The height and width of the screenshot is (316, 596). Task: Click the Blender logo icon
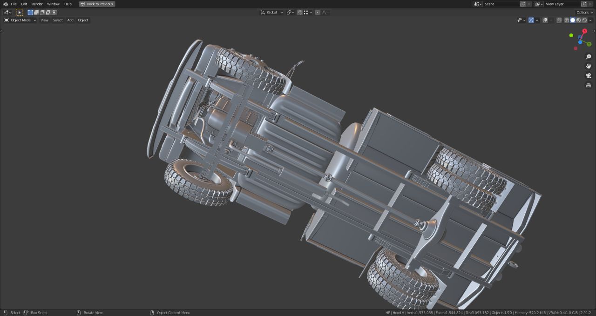point(5,4)
